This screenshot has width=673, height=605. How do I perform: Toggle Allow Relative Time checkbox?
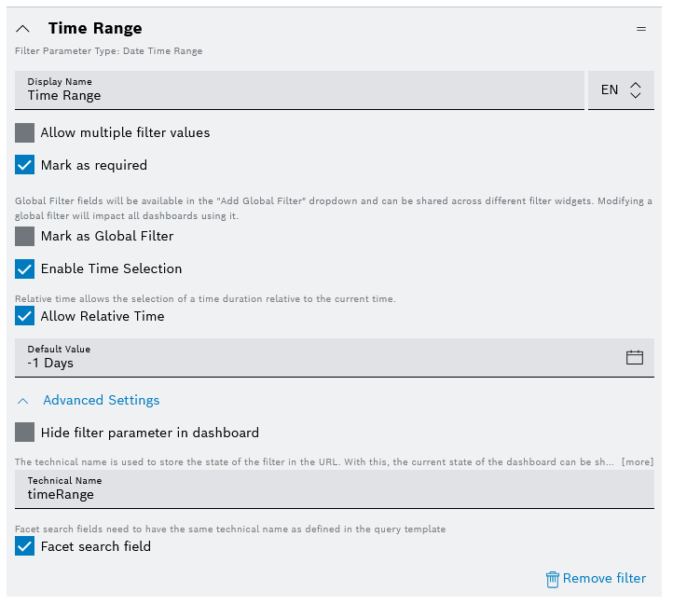tap(25, 316)
